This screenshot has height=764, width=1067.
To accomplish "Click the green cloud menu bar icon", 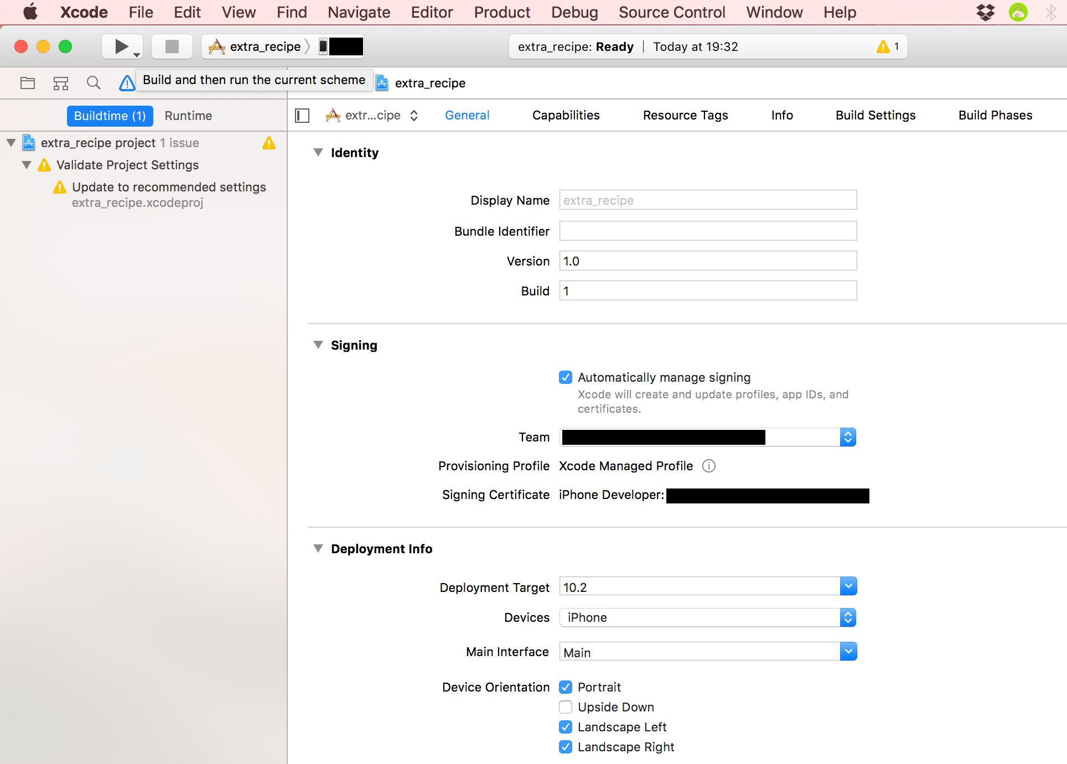I will [1018, 12].
